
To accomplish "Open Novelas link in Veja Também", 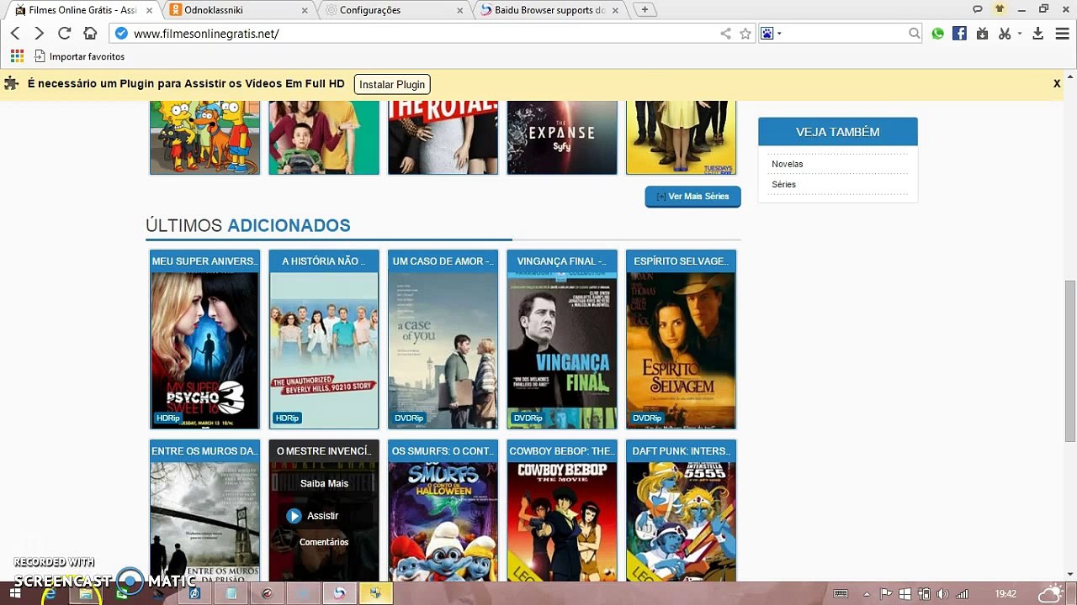I will [788, 164].
